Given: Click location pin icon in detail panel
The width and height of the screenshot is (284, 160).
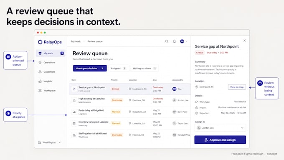Looking at the screenshot, I should click(197, 87).
